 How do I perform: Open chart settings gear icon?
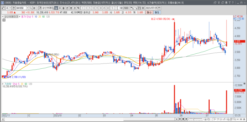(143, 8)
